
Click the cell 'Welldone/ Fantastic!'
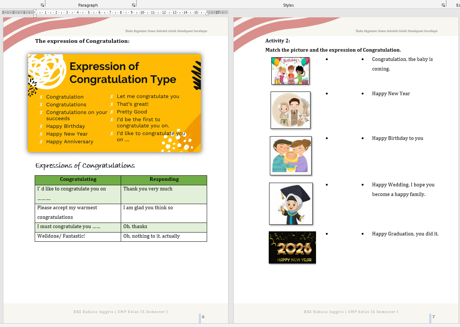tap(78, 237)
